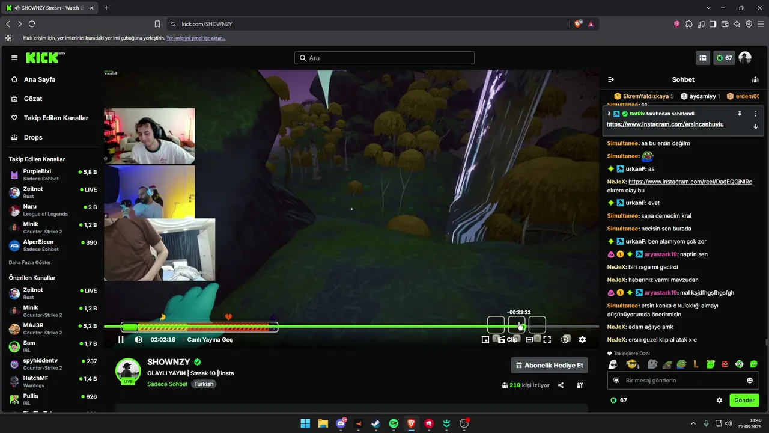Open the pinned ersincanhuylu Instagram link
The height and width of the screenshot is (433, 769).
pyautogui.click(x=665, y=124)
